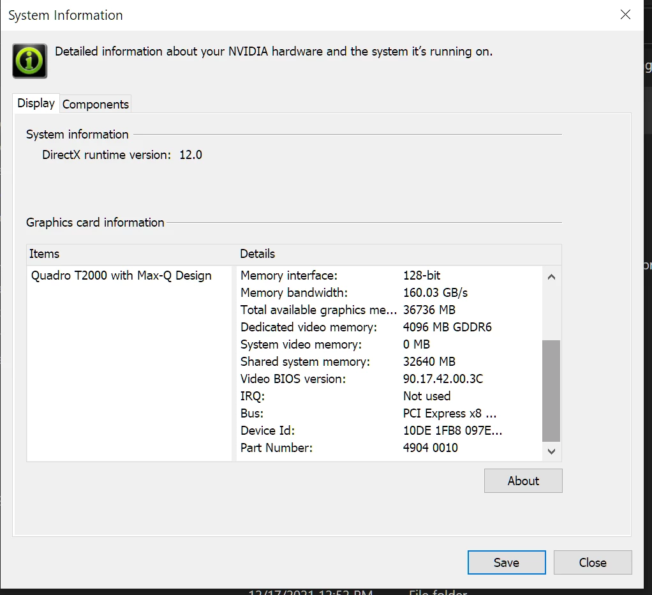Select the System video memory row

click(389, 345)
